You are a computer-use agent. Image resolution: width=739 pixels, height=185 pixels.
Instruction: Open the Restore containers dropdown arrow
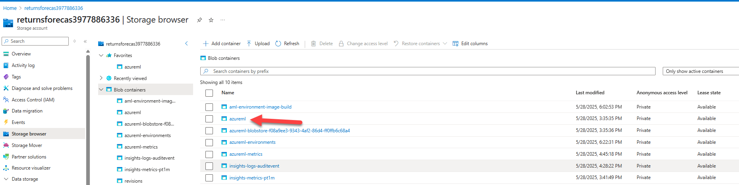click(445, 44)
